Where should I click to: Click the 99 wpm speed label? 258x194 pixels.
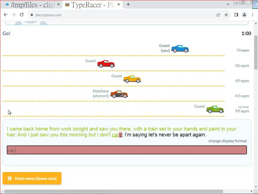click(x=242, y=111)
